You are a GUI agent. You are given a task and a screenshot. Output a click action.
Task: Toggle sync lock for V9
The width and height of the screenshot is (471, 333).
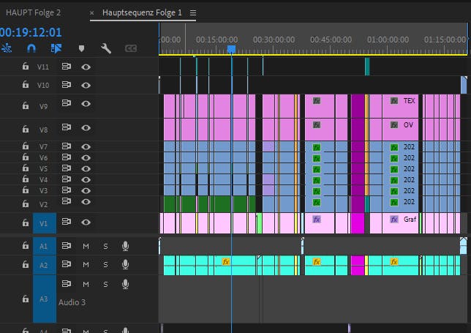tap(67, 103)
